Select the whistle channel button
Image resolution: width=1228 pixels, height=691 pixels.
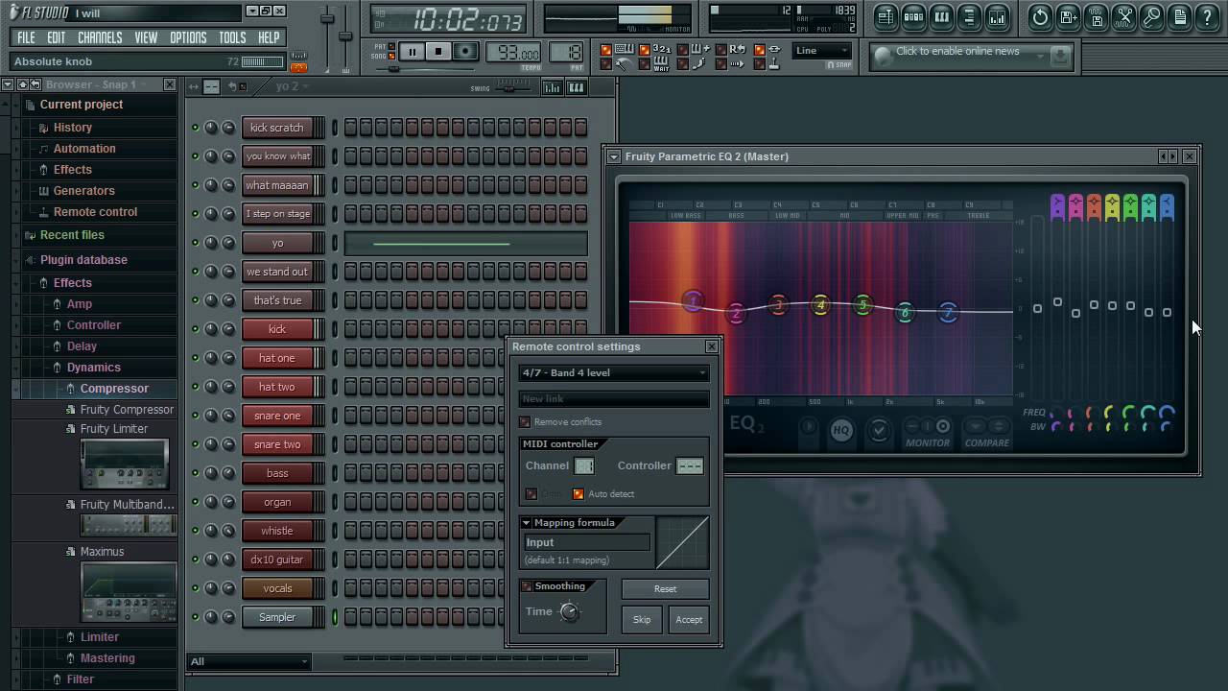(x=276, y=531)
